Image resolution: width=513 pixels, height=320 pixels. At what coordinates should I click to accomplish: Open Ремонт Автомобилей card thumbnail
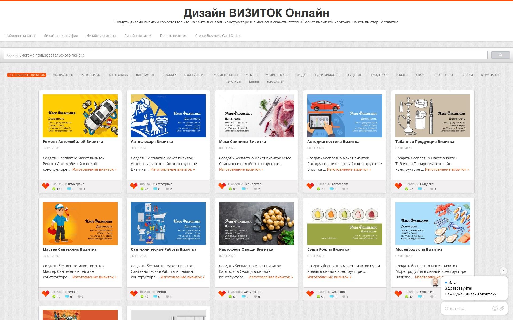click(80, 116)
